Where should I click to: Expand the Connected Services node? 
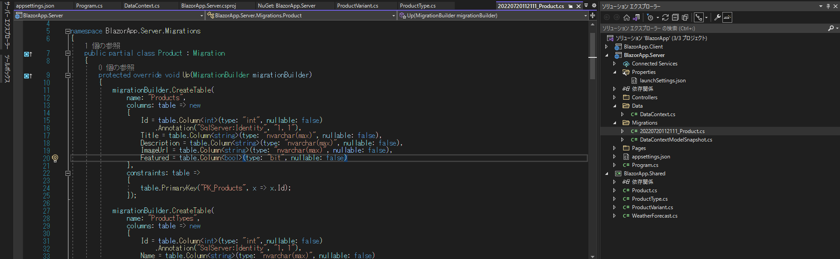point(614,64)
